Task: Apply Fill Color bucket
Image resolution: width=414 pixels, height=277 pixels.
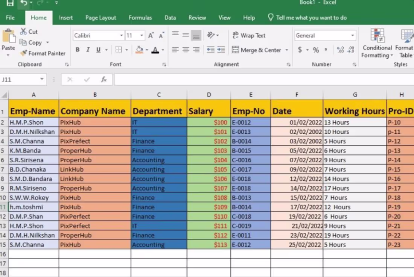Action: pos(139,50)
